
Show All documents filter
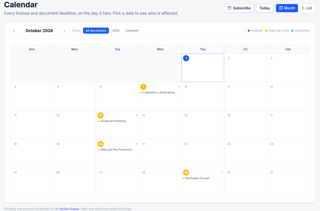coord(96,31)
